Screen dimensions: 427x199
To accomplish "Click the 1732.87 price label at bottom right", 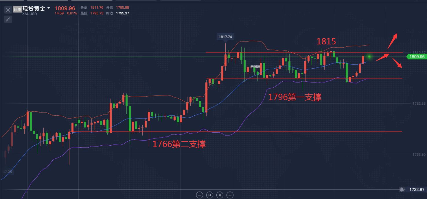I will click(x=417, y=189).
